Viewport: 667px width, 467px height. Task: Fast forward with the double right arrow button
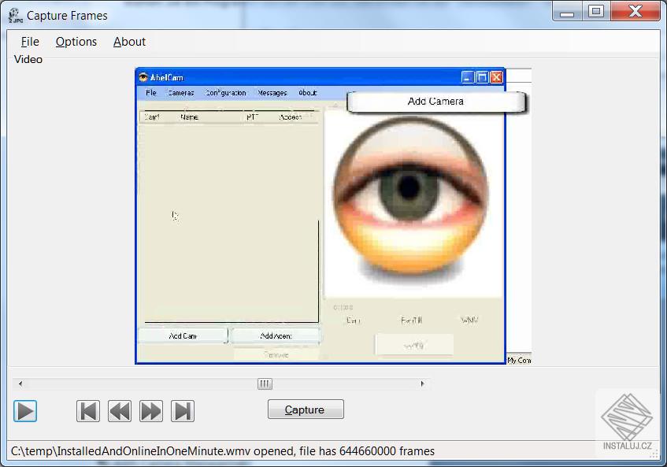tap(151, 411)
